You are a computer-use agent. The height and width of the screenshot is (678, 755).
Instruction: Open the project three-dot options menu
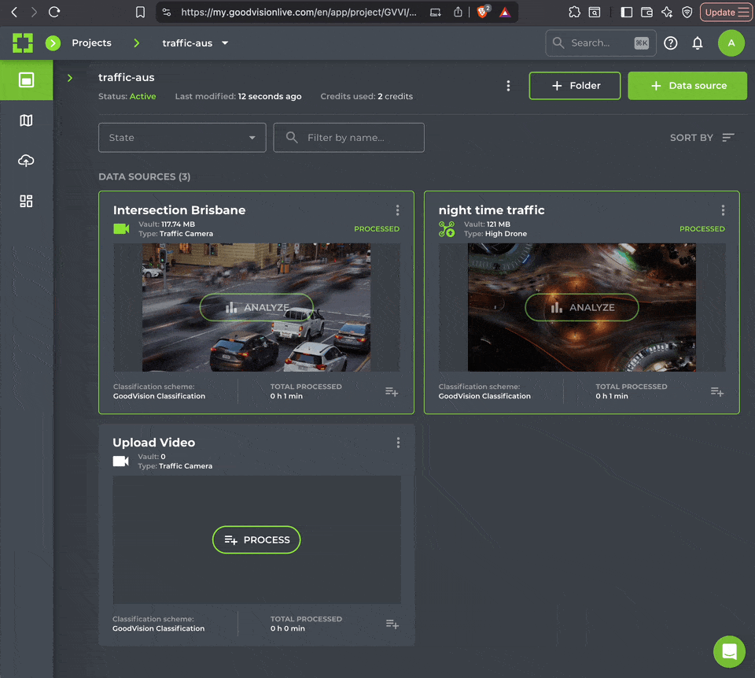508,86
